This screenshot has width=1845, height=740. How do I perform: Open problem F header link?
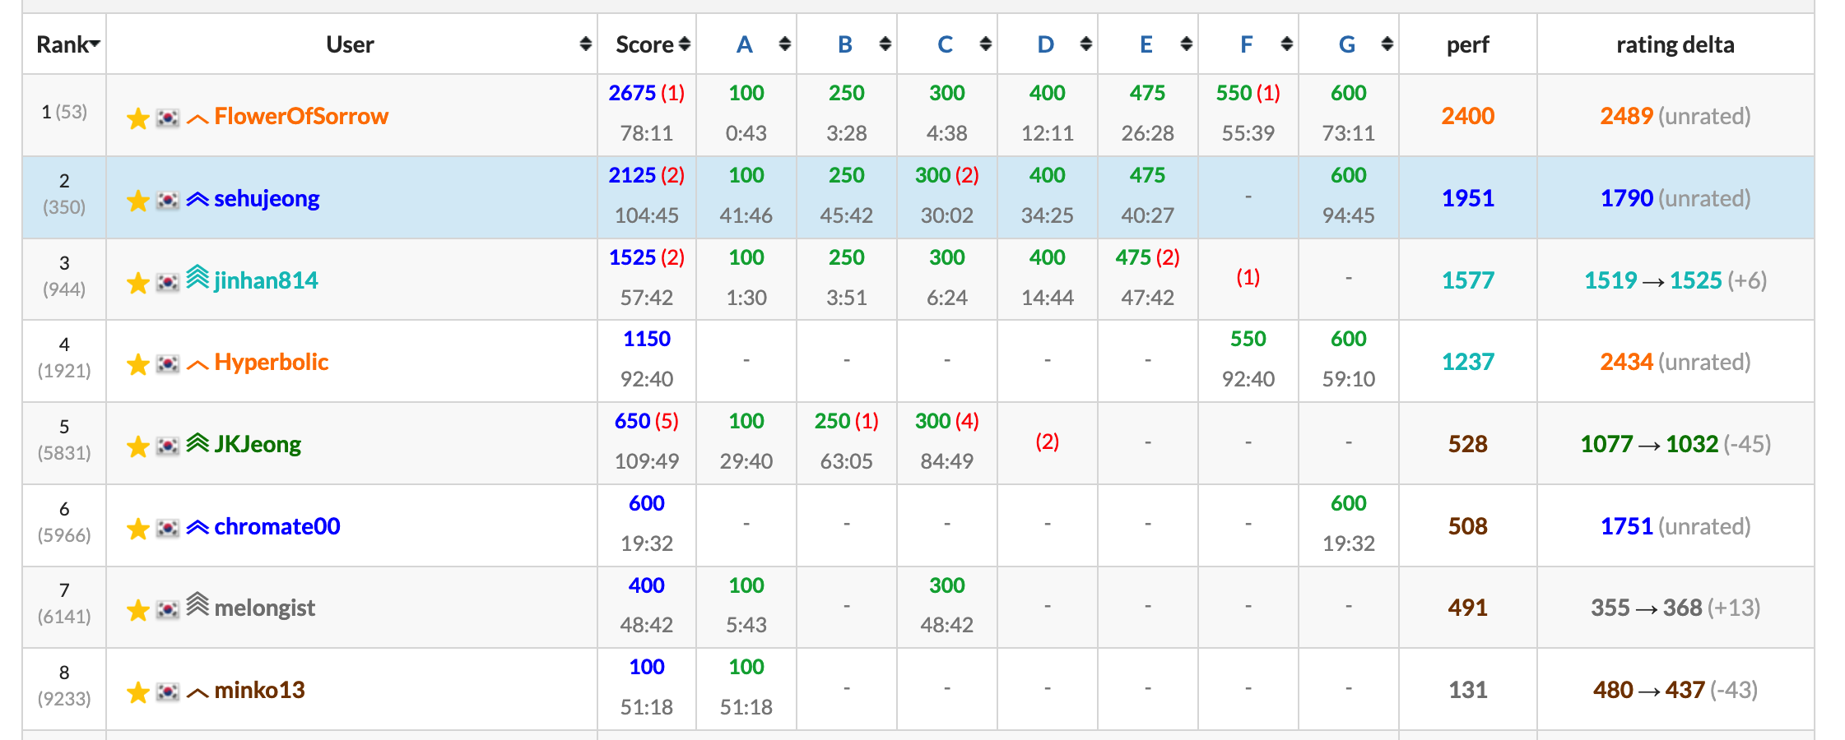pos(1247,44)
